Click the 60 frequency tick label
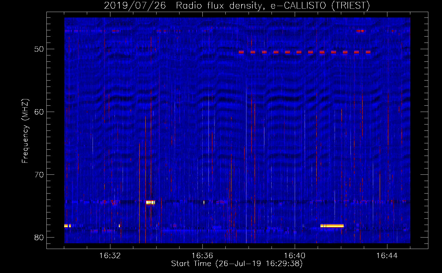The image size is (442, 273). (39, 112)
